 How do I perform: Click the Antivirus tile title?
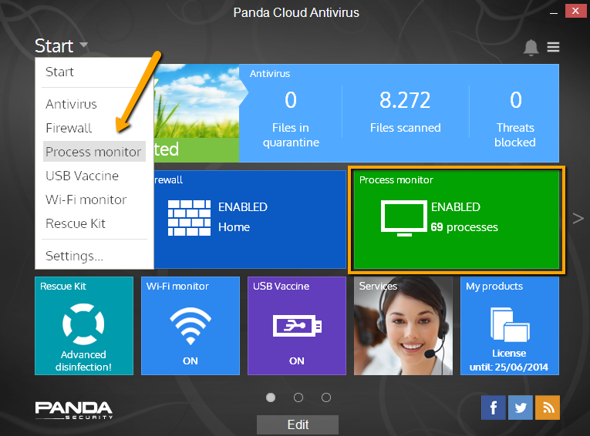(x=270, y=74)
